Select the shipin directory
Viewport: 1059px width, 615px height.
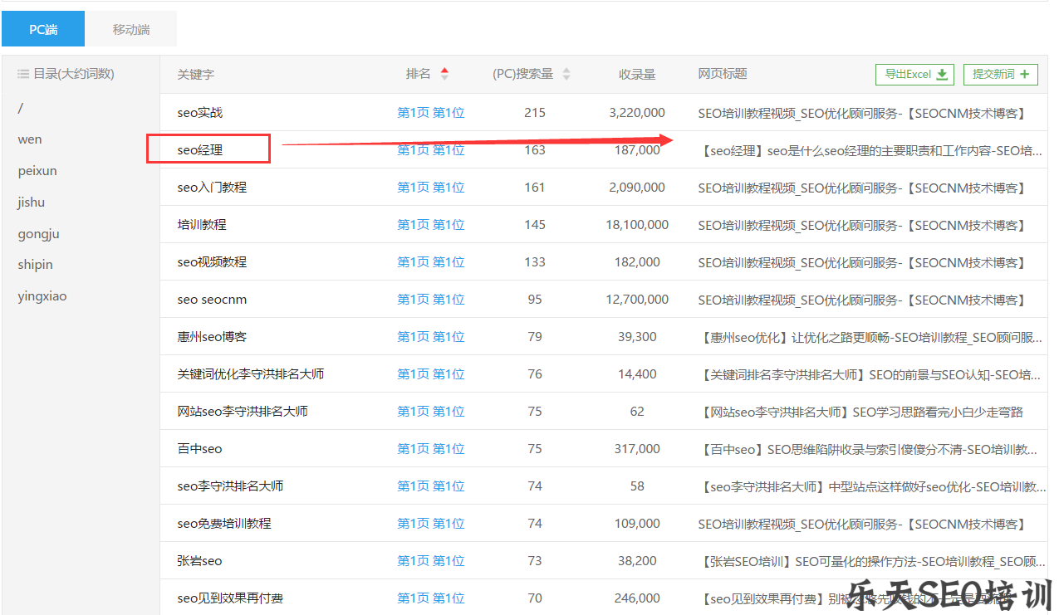pyautogui.click(x=35, y=265)
